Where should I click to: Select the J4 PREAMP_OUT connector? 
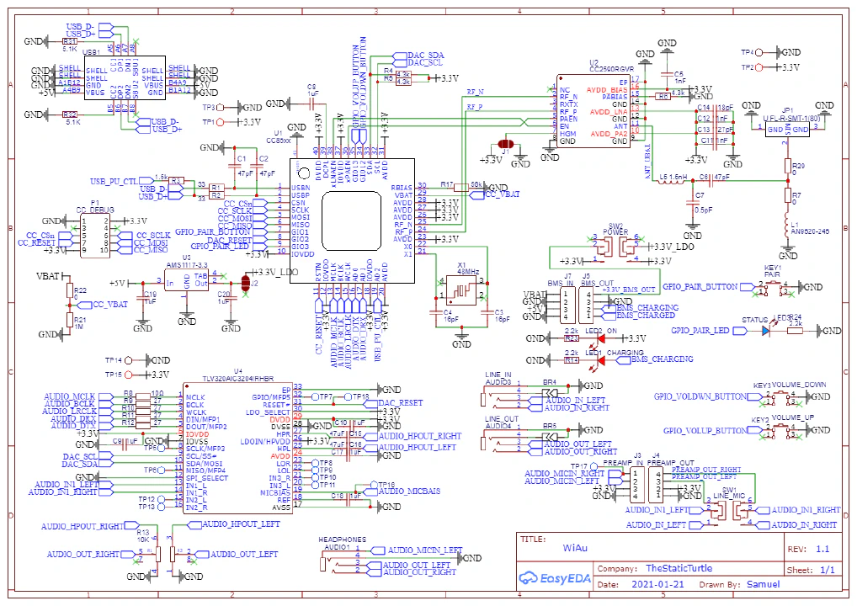(655, 485)
